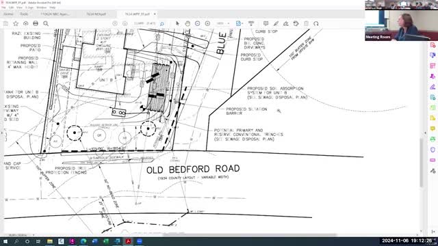The height and width of the screenshot is (246, 438).
Task: Zoom in with the plus circle icon
Action: click(x=207, y=24)
